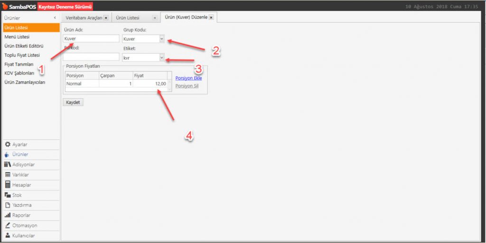Select the Yazdırma page icon
The image size is (486, 243).
point(8,205)
